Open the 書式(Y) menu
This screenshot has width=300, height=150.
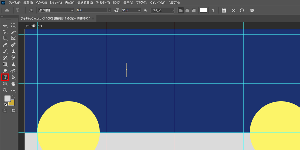click(69, 3)
